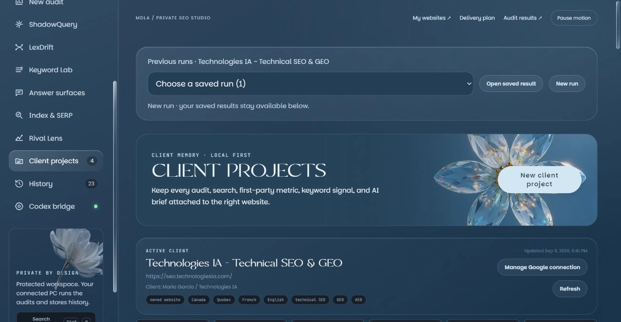Click the green Codex bridge status dot
Viewport: 621px width, 322px height.
click(96, 206)
